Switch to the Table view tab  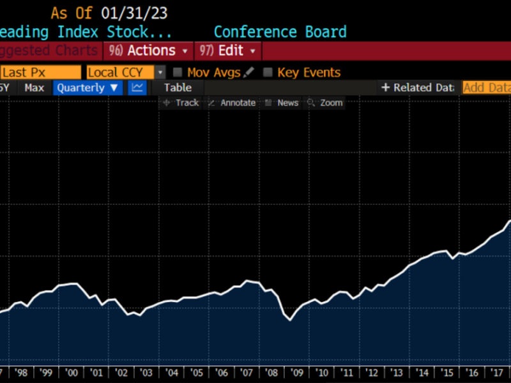(x=178, y=88)
